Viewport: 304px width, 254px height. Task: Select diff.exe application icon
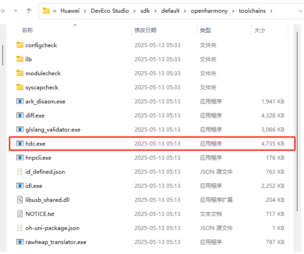(20, 115)
